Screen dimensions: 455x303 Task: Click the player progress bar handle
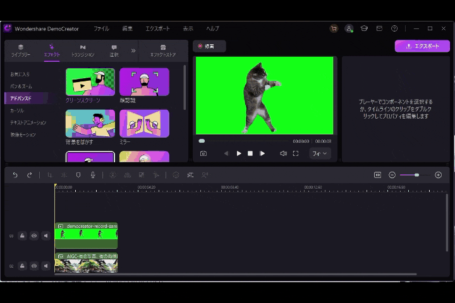202,141
